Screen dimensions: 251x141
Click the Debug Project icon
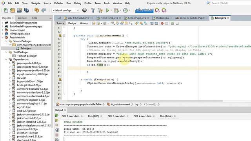116,11
